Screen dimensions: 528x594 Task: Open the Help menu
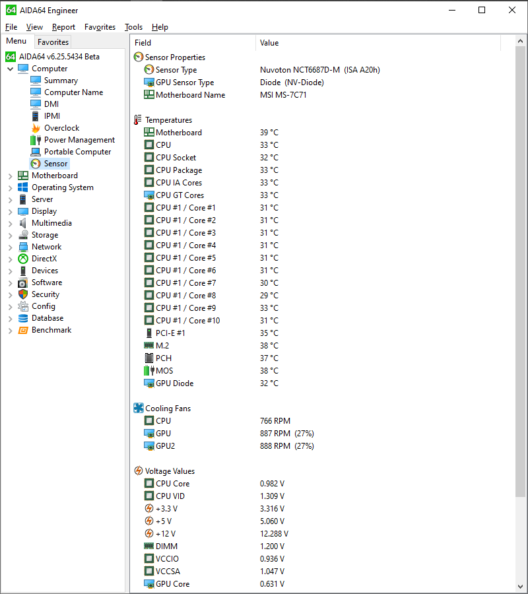pyautogui.click(x=160, y=27)
